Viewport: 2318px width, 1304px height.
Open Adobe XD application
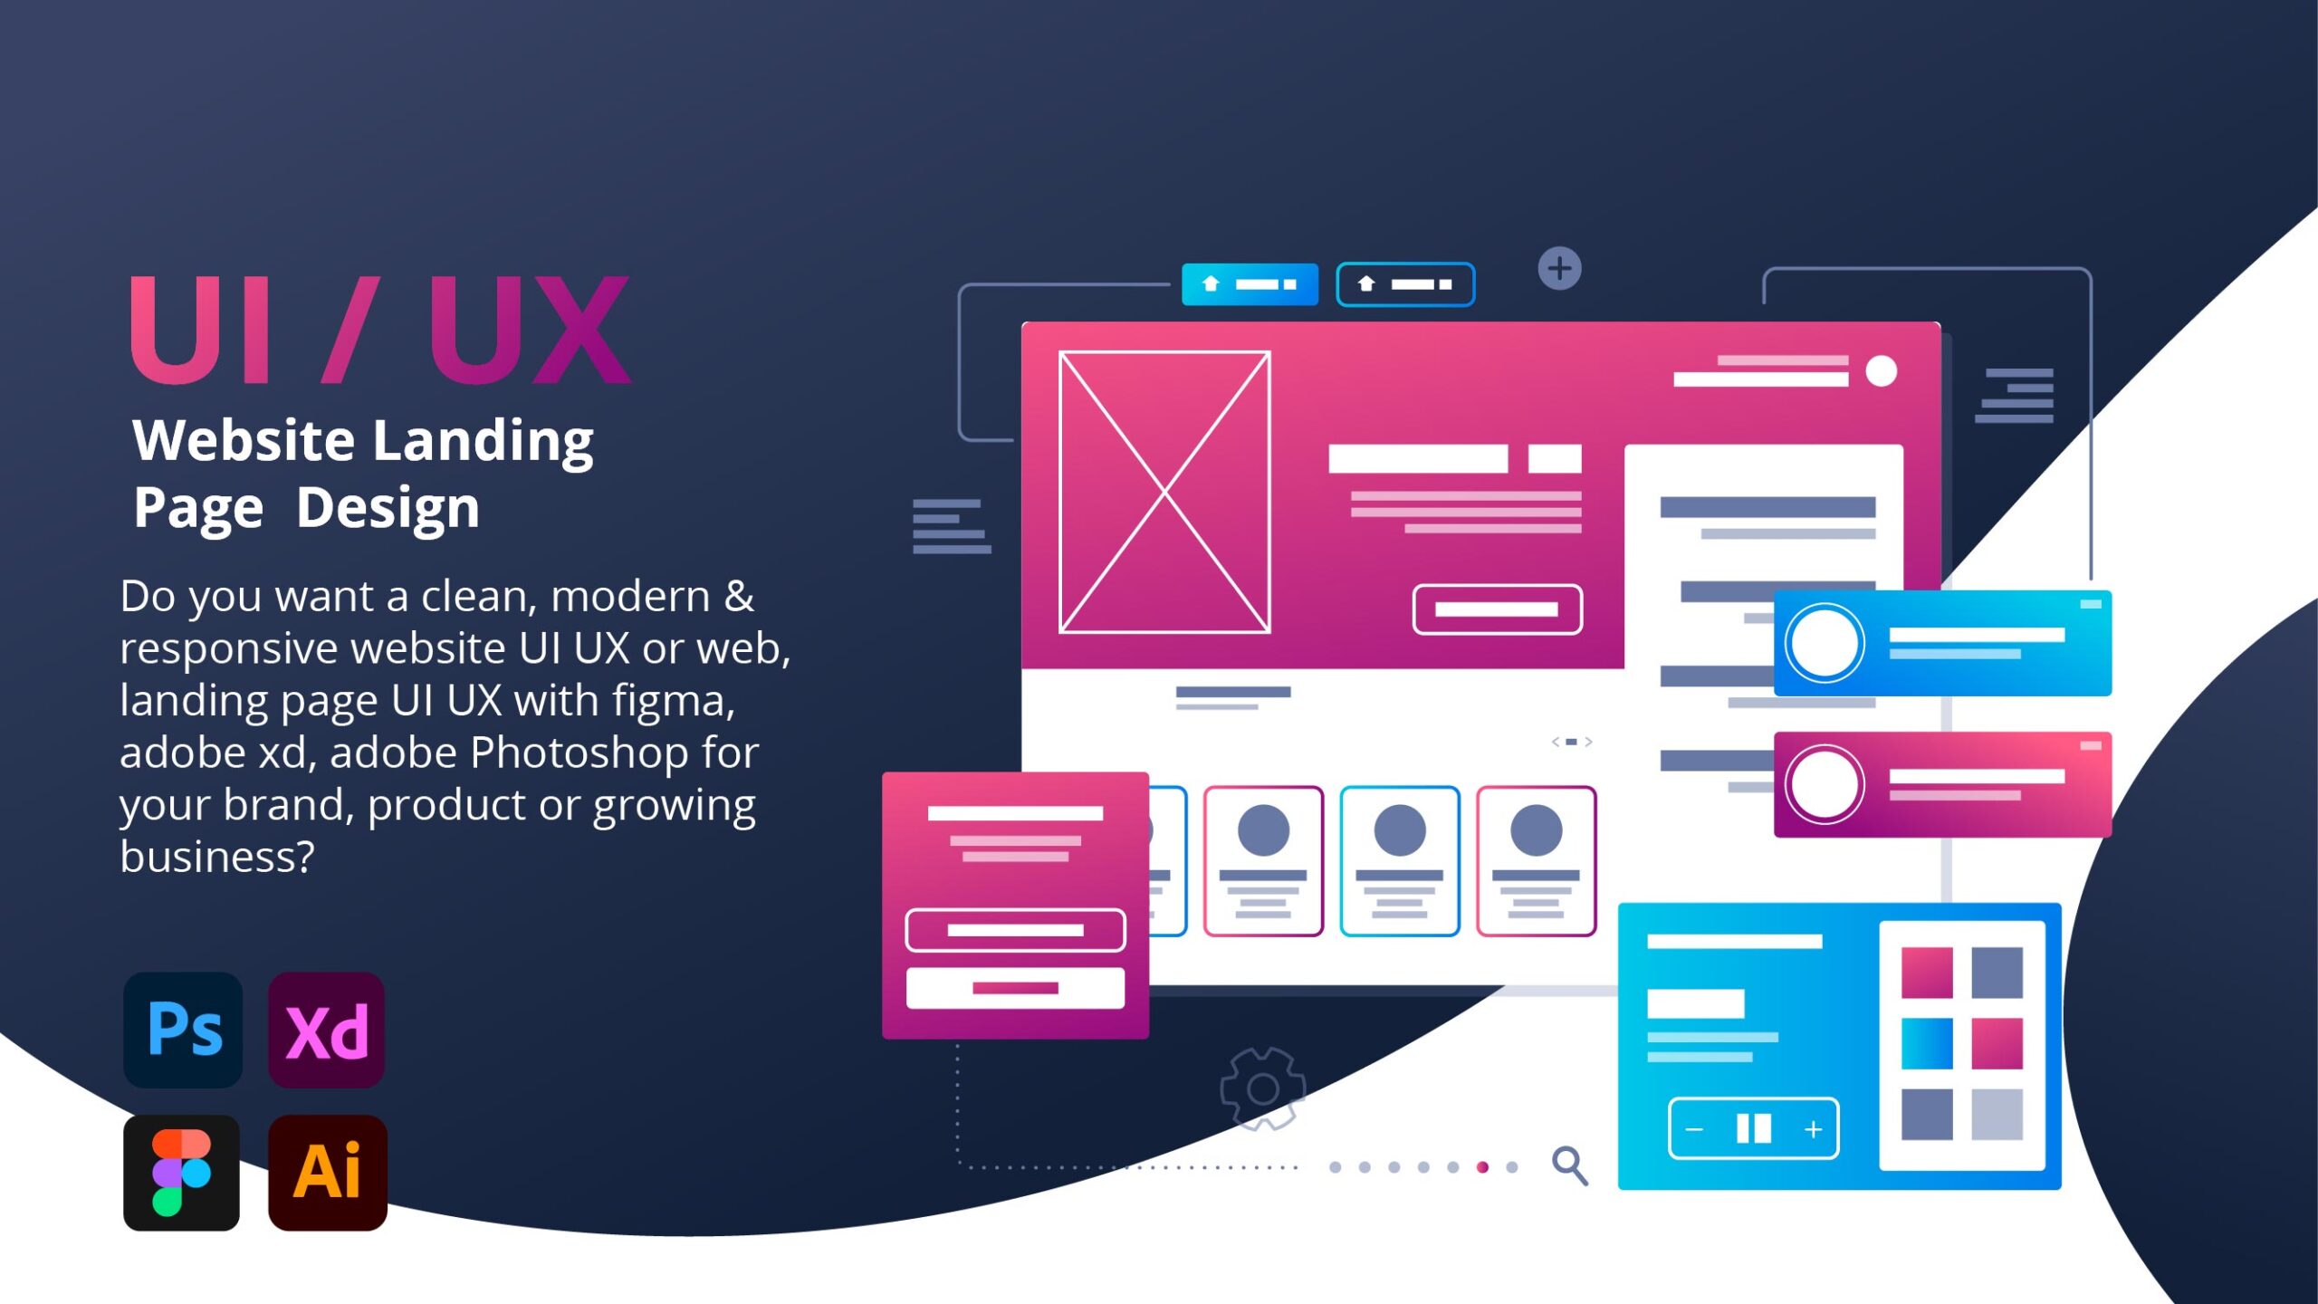(326, 1031)
